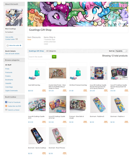Click the Goatlings seller avatar picture

[x=14, y=17]
